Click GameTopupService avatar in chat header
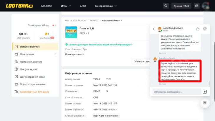Screen dimensions: 215x121 click(x=160, y=29)
